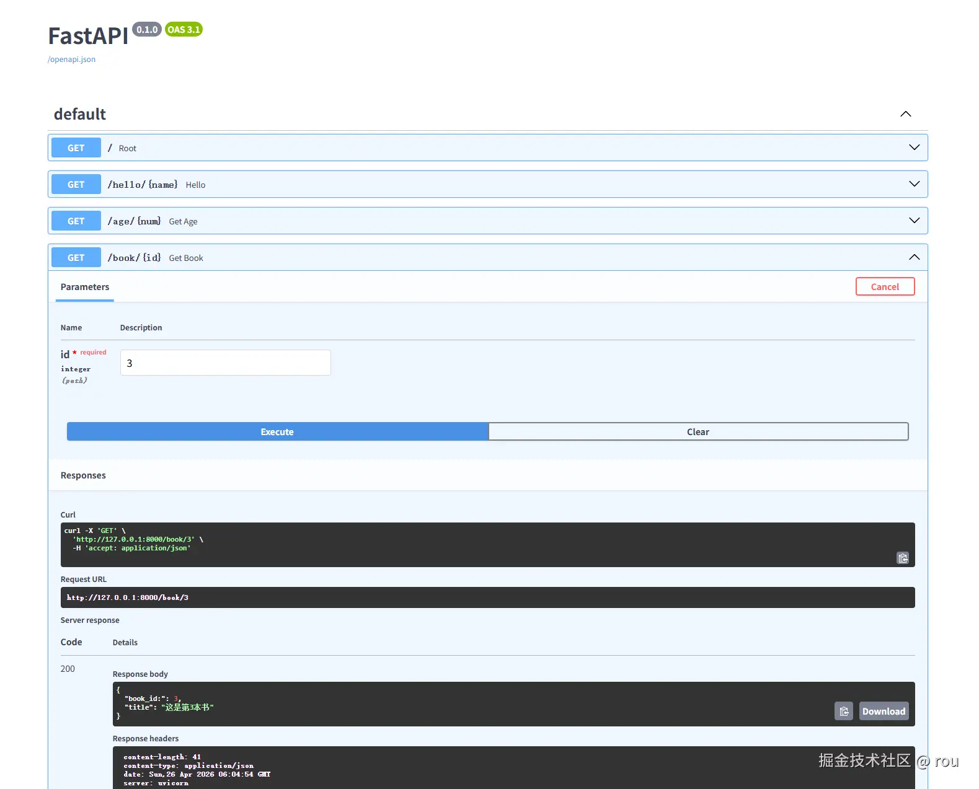Click the /age/{num} path text
Viewport: 979px width, 789px height.
[x=134, y=221]
